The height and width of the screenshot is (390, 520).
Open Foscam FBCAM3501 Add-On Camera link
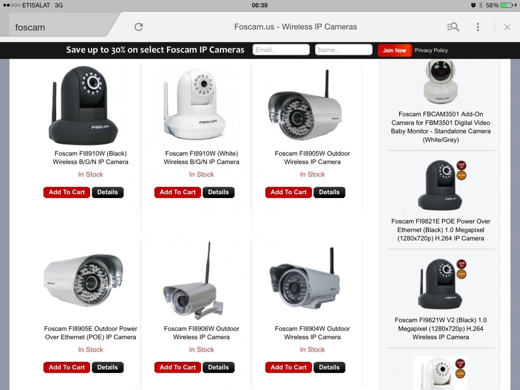pyautogui.click(x=441, y=127)
